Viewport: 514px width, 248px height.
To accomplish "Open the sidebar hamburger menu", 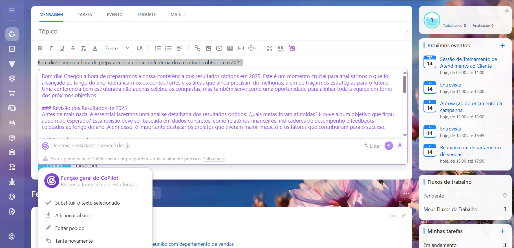I will 12,10.
